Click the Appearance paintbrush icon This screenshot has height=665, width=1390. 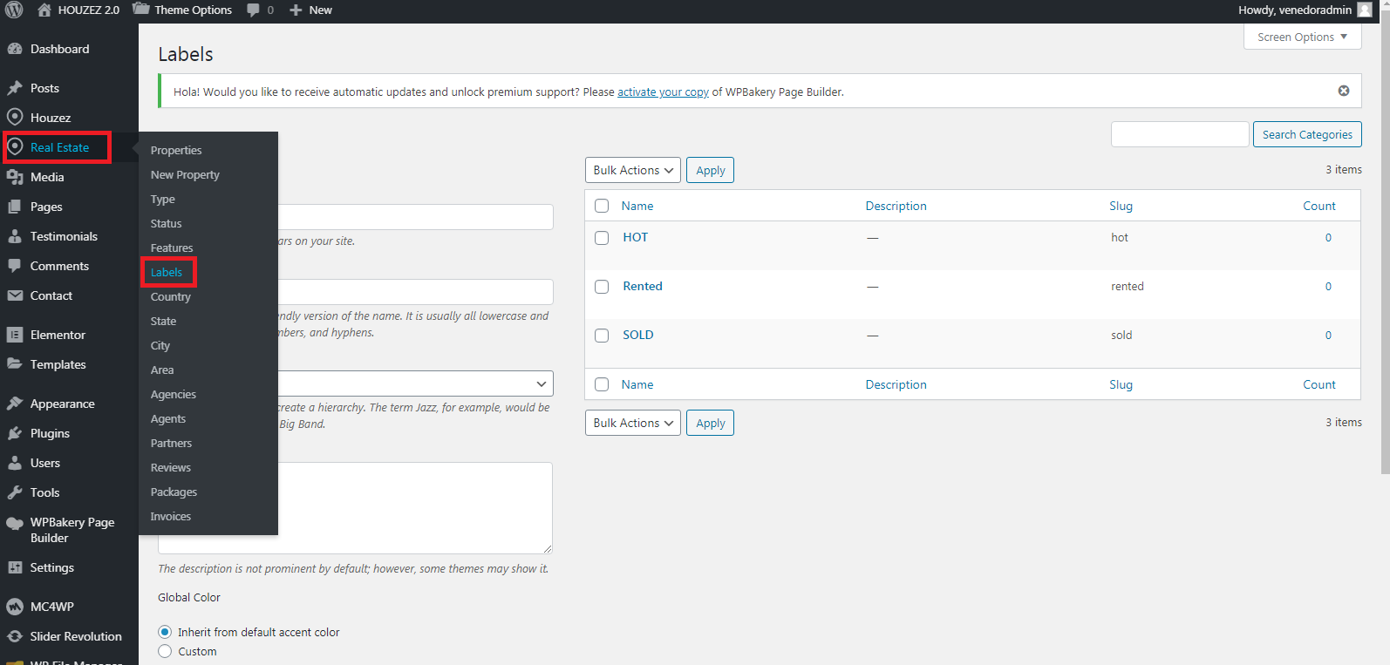click(x=15, y=404)
